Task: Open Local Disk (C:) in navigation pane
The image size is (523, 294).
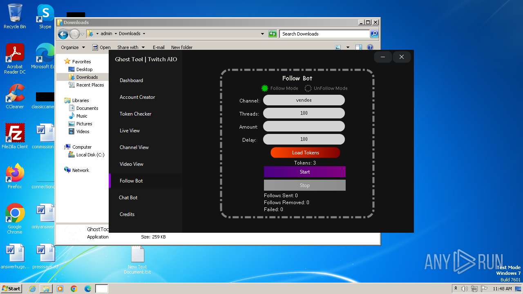Action: [x=90, y=155]
